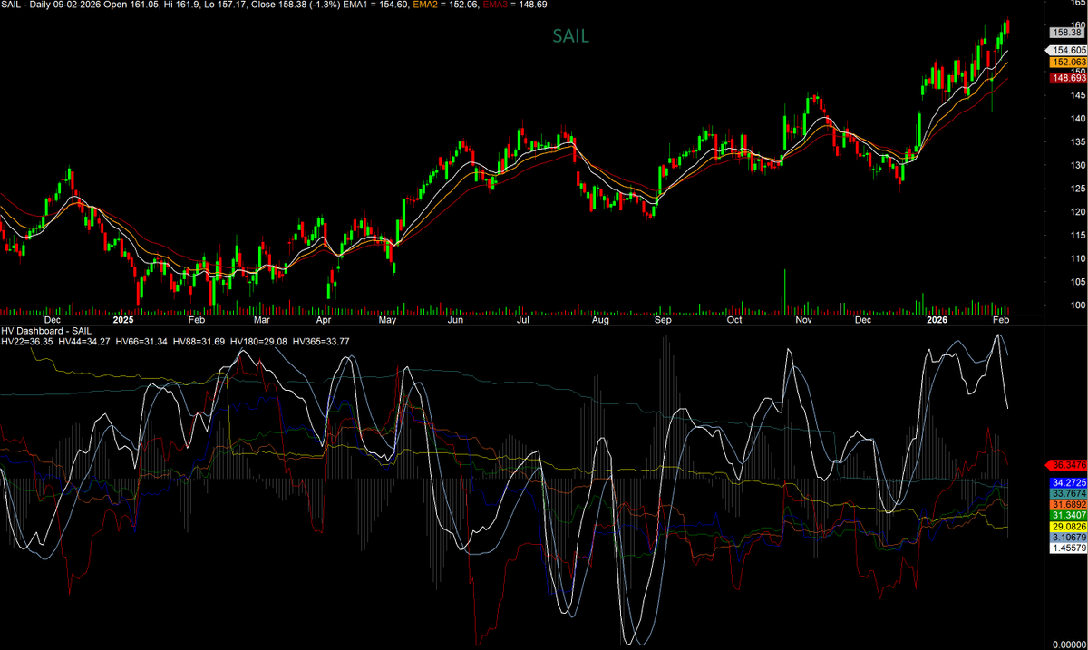Click the teal 33.7674 HV value tag
Viewport: 1088px width, 650px height.
pos(1067,492)
